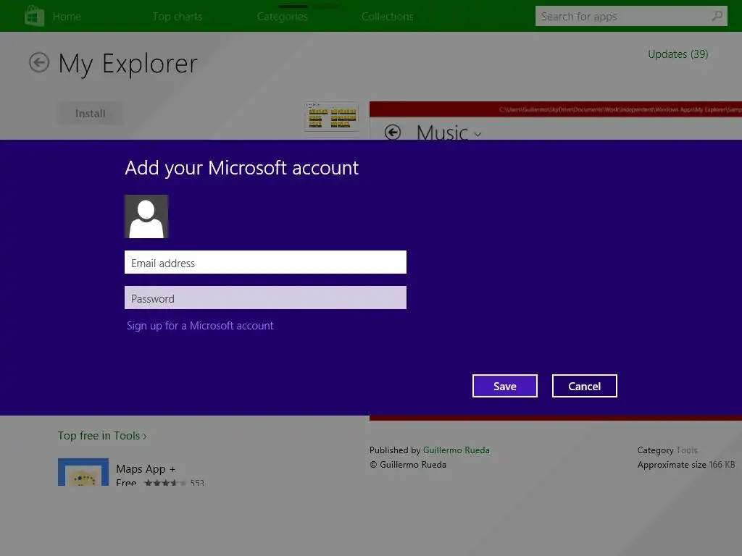
Task: Click the account avatar picture
Action: click(x=146, y=216)
